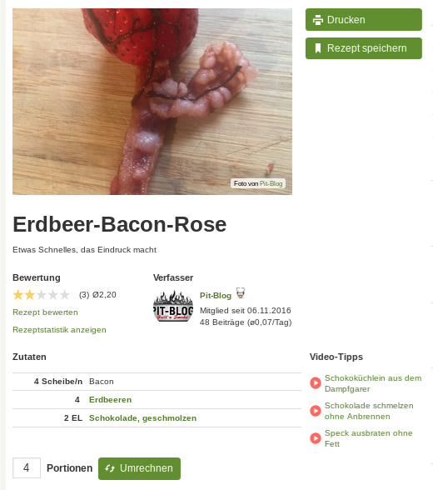This screenshot has width=433, height=490.
Task: Click the printer icon on Drucken
Action: (318, 20)
